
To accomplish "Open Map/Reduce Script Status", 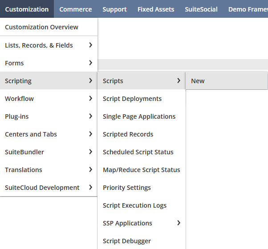I will tap(142, 170).
